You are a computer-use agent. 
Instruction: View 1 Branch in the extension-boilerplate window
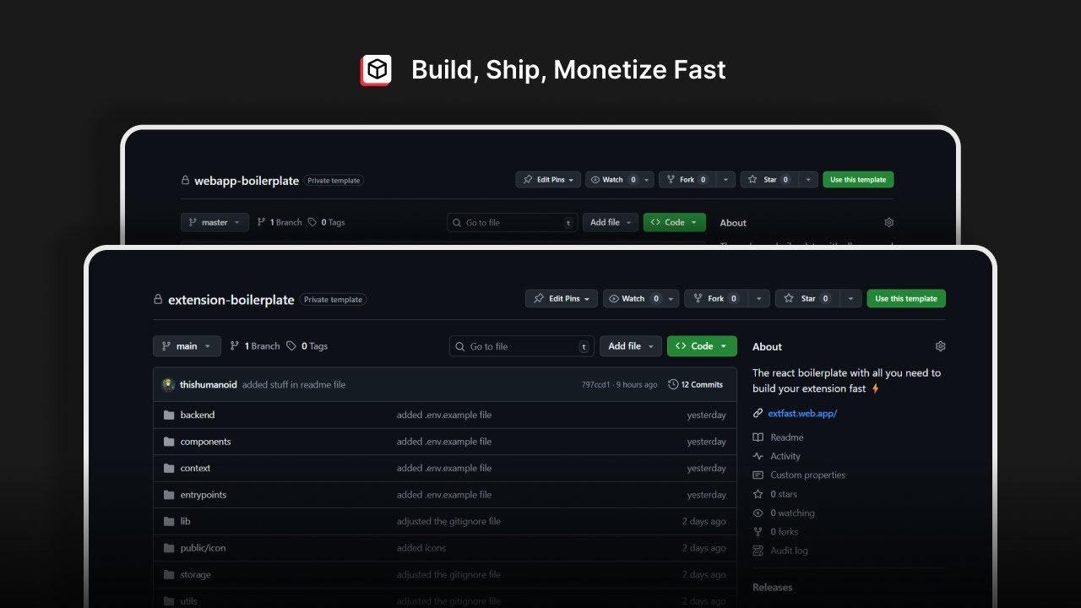pos(255,346)
